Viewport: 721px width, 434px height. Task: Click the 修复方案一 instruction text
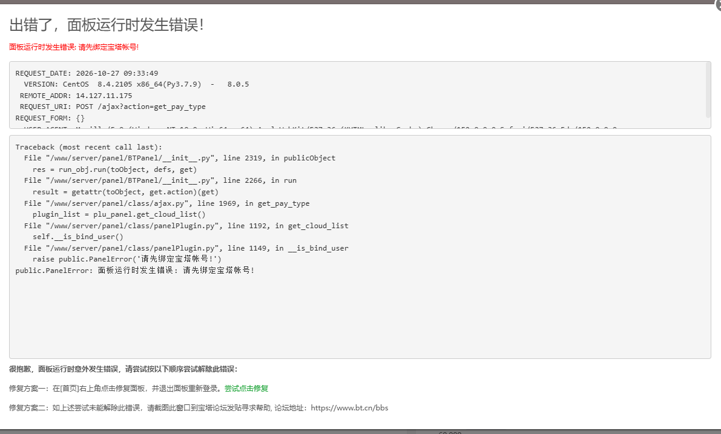click(x=117, y=389)
